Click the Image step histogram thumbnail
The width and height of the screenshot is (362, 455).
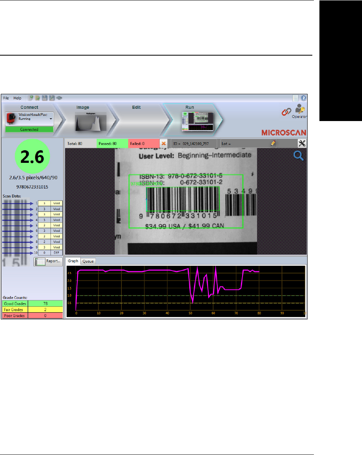coord(91,121)
